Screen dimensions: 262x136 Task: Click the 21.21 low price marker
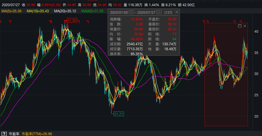[x=119, y=114]
